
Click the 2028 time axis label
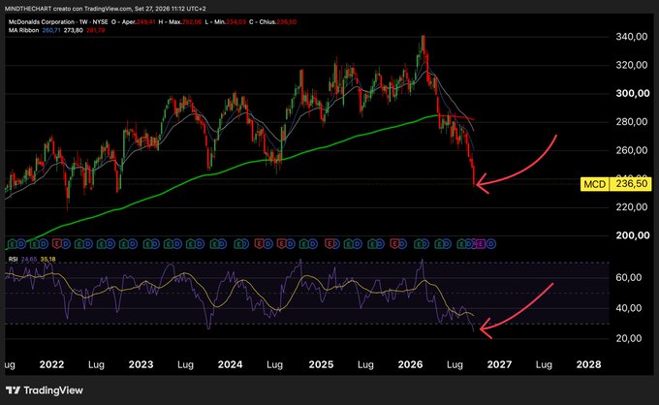(x=588, y=364)
